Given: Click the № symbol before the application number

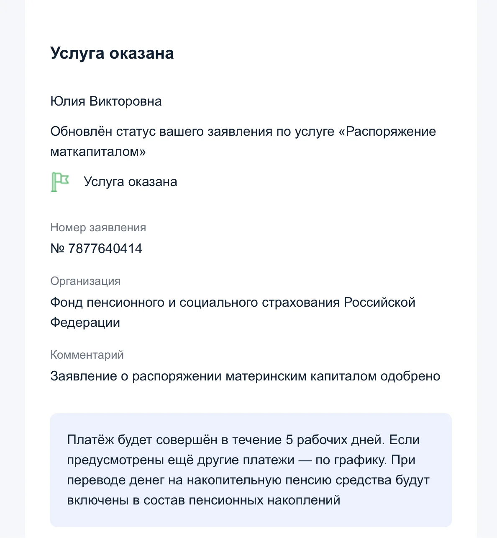Looking at the screenshot, I should coord(57,248).
